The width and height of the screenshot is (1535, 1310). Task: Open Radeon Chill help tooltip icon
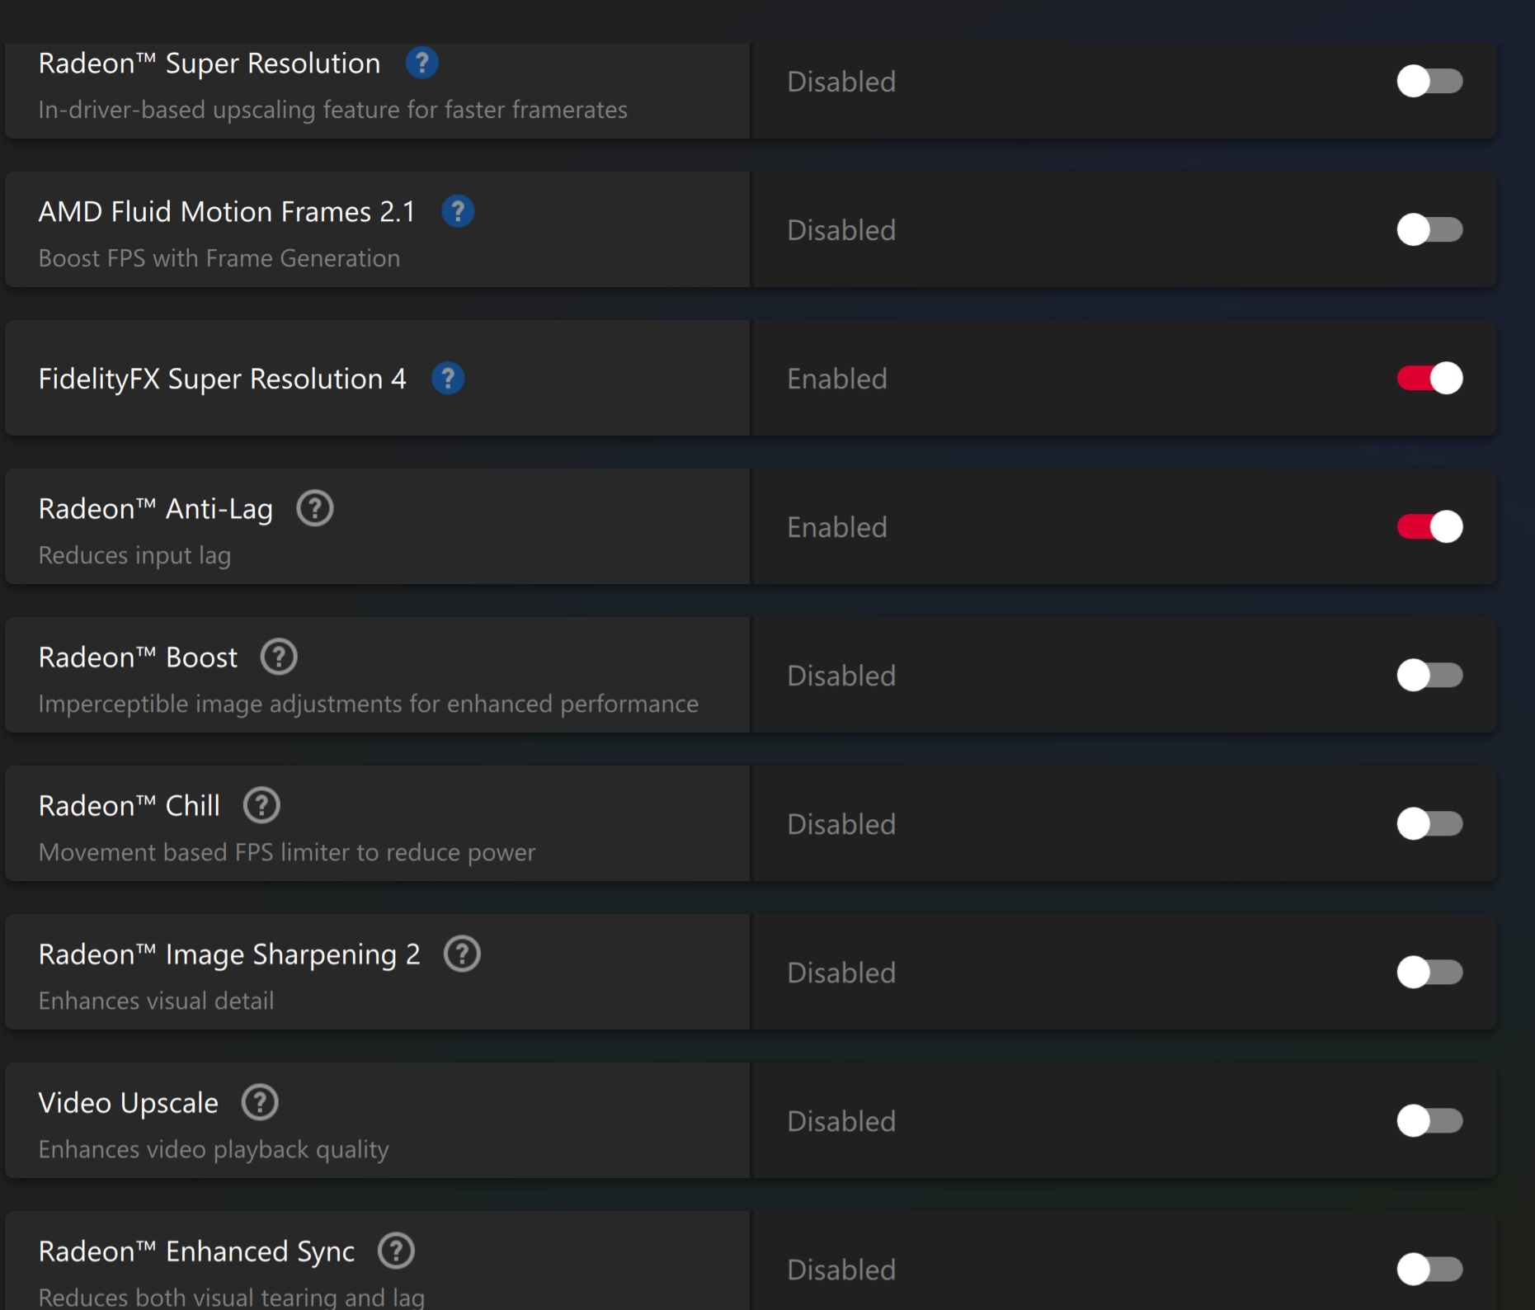click(x=262, y=806)
